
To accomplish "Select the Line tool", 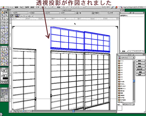I will (6, 18).
